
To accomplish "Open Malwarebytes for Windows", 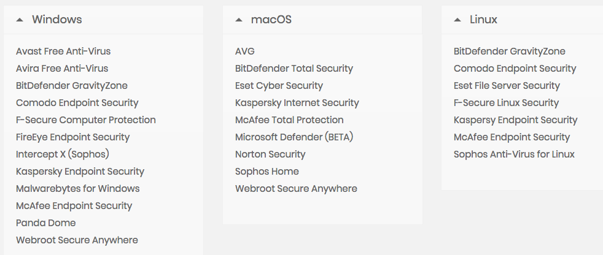I will click(78, 189).
